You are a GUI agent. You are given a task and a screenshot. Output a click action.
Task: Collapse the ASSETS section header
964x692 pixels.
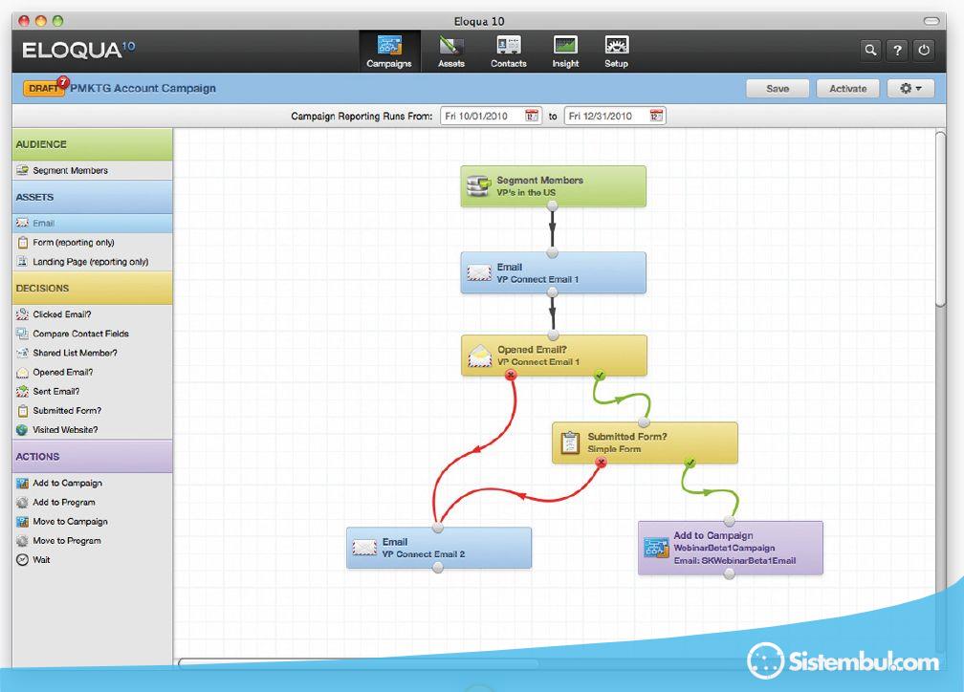(92, 197)
